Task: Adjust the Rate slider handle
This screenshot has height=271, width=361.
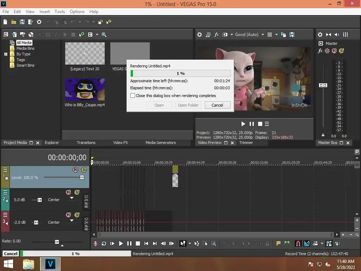Action: tap(57, 242)
